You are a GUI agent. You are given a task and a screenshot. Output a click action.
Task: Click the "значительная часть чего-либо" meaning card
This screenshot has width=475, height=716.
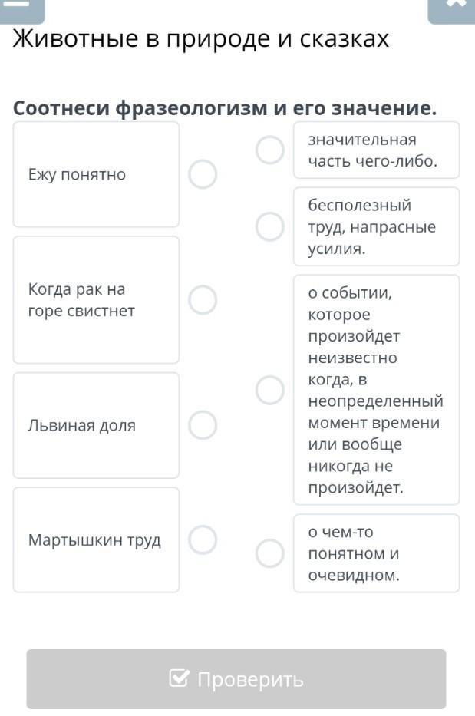(376, 150)
